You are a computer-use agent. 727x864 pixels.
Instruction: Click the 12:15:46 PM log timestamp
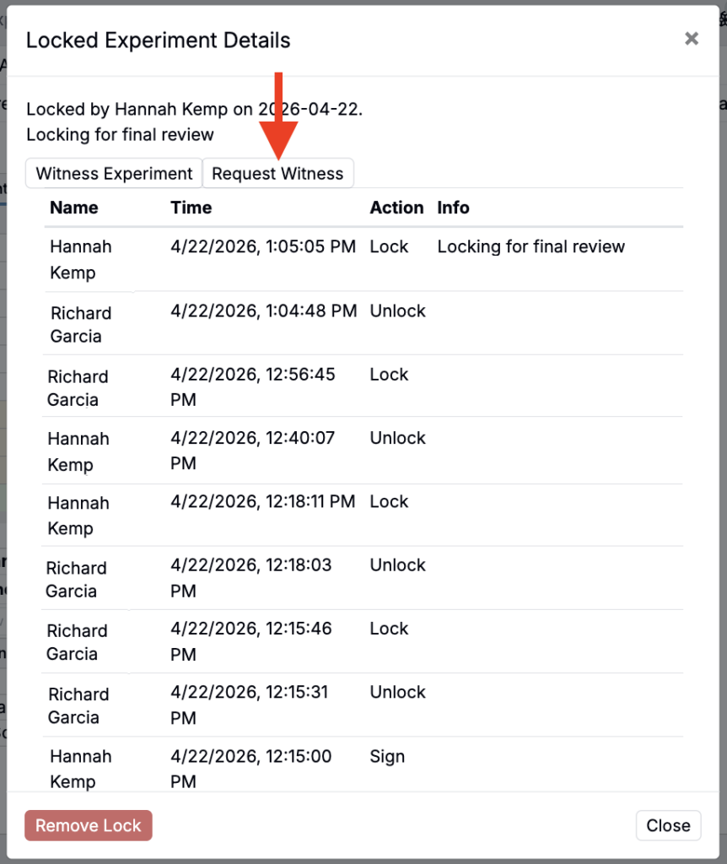tap(253, 641)
